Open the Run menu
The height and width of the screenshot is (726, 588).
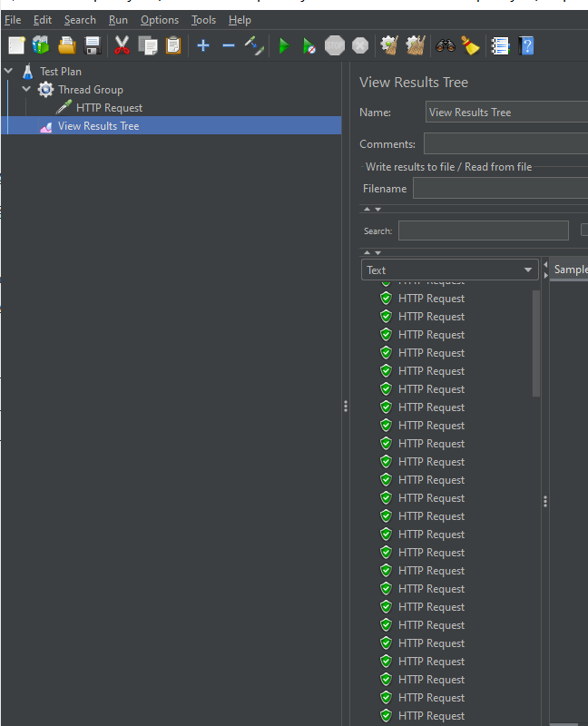118,20
